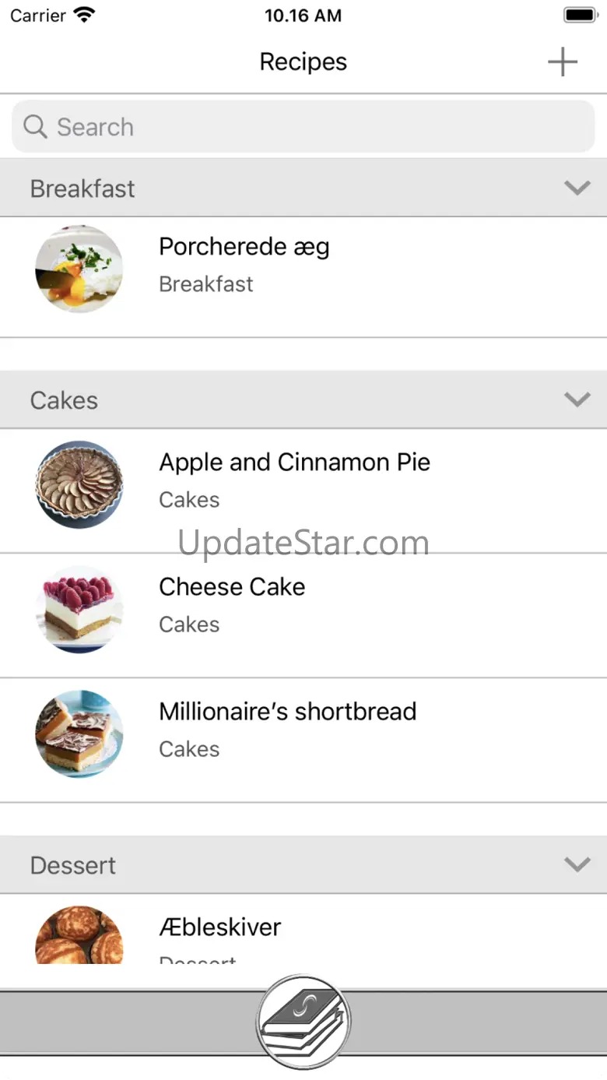Tap the Apple and Cinnamon Pie photo
The height and width of the screenshot is (1080, 607).
coord(79,484)
